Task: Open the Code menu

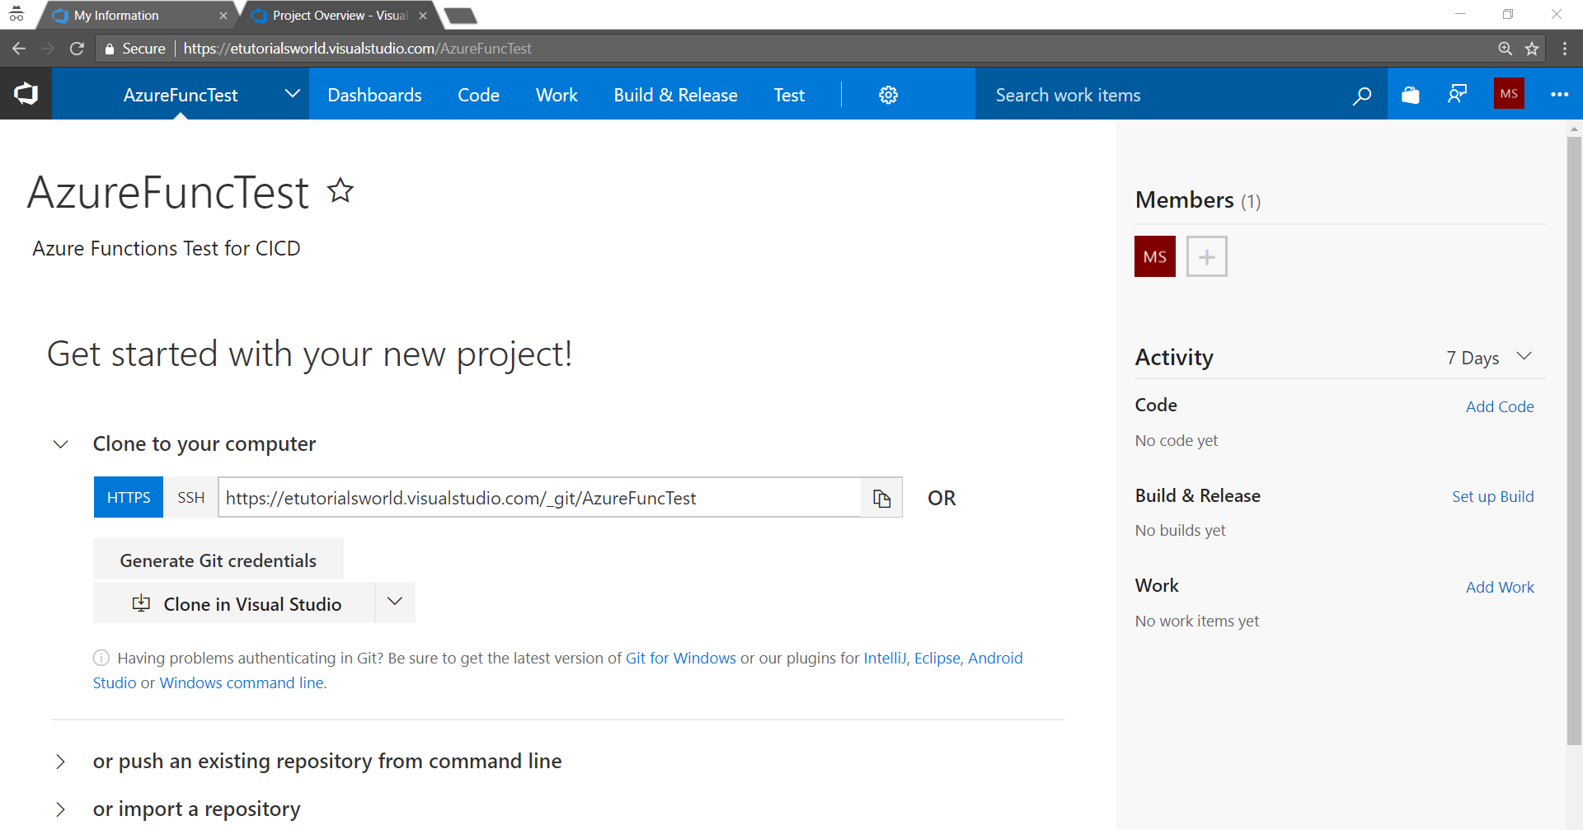Action: (479, 95)
